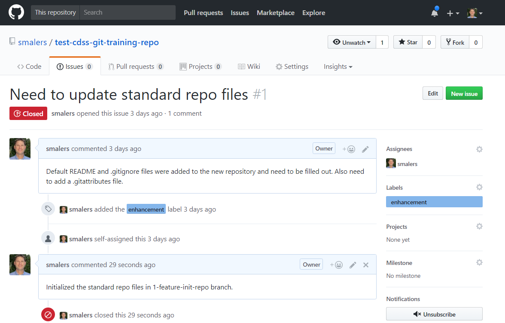Select the enhancement label swatch
This screenshot has height=323, width=505.
pos(434,202)
